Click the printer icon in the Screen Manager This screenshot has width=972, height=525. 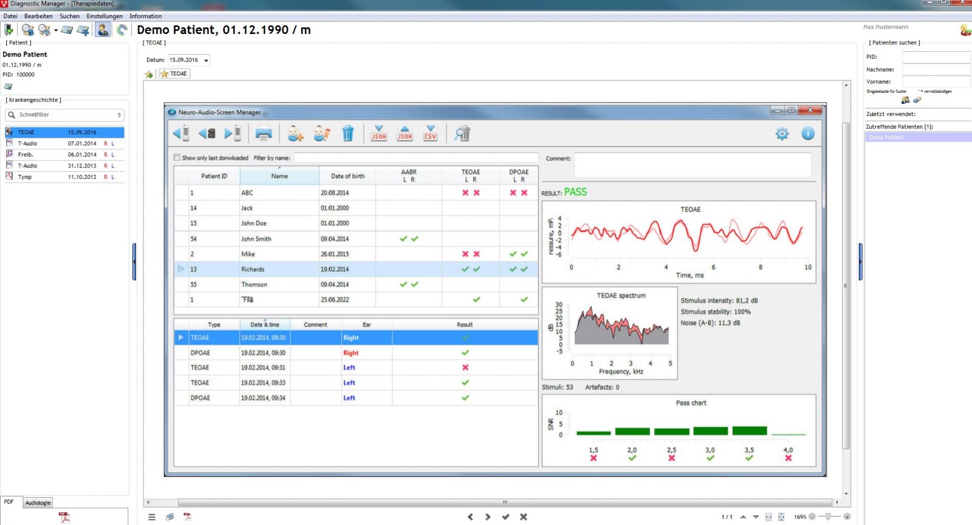click(x=264, y=134)
